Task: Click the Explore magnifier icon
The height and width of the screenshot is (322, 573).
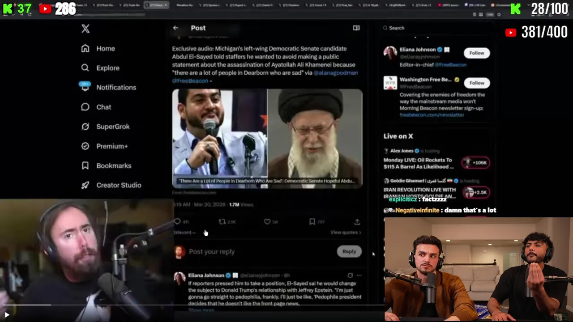Action: tap(85, 68)
